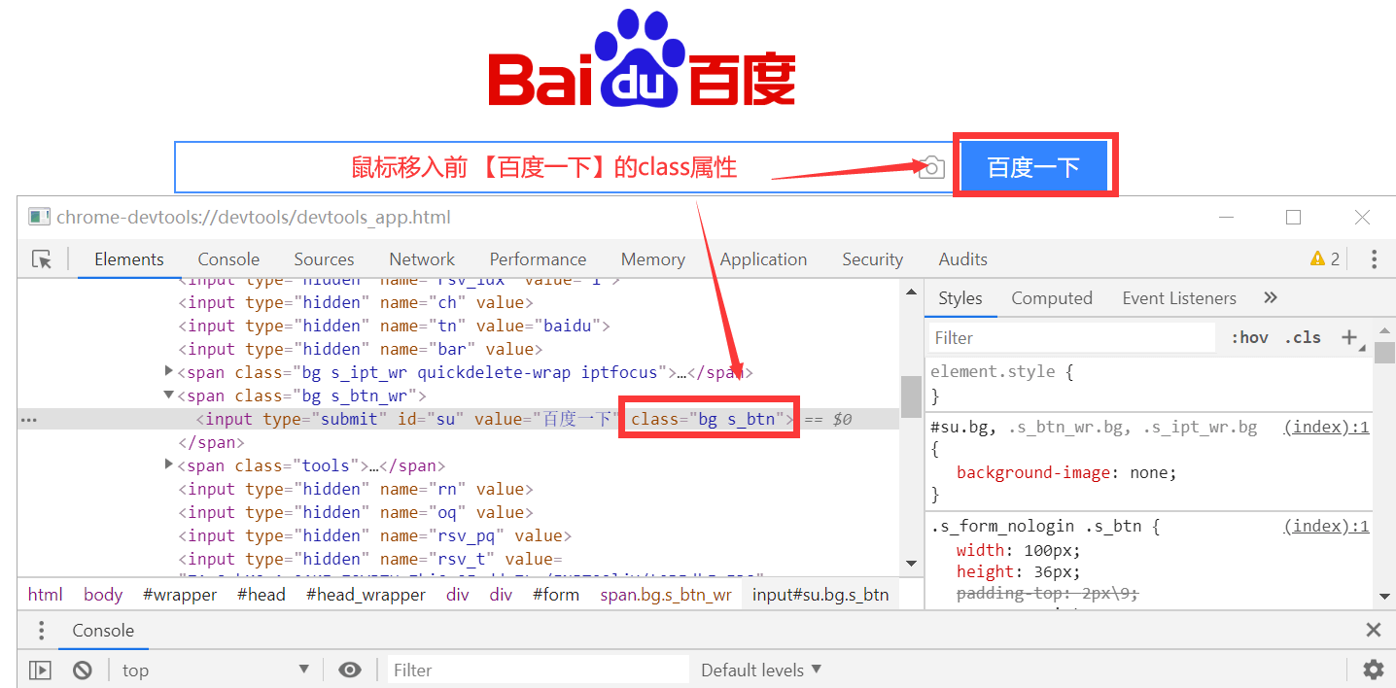
Task: Collapse the span bg s_btn_wr node
Action: coord(169,396)
